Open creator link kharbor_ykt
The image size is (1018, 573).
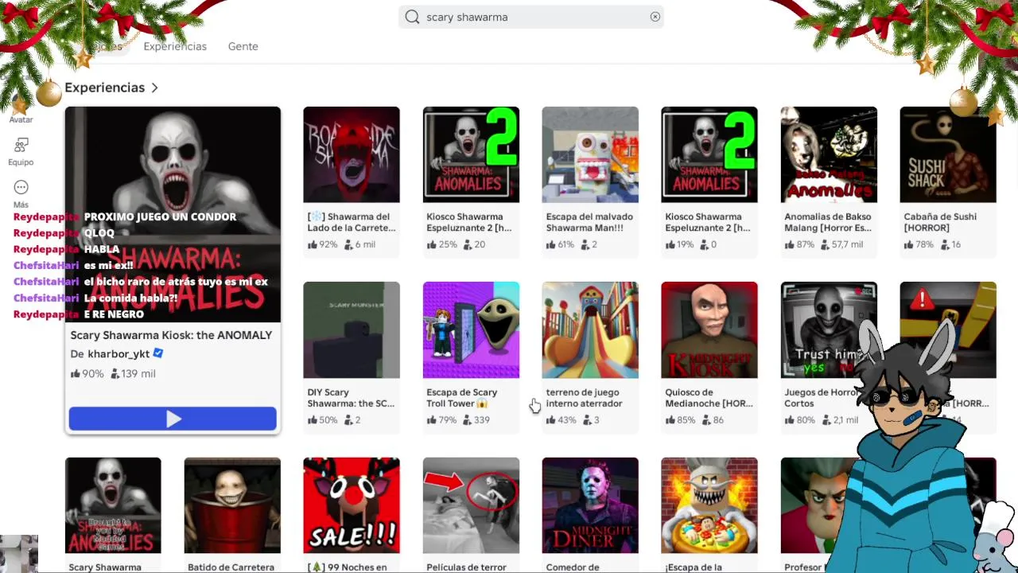click(119, 353)
